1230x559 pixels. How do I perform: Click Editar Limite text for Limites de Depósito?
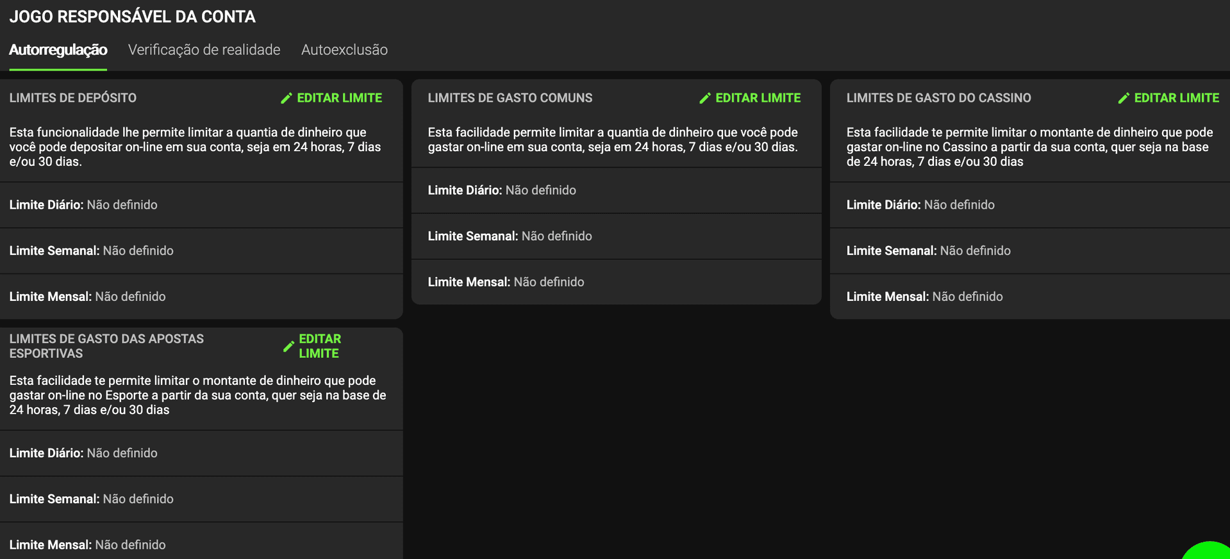pos(339,98)
